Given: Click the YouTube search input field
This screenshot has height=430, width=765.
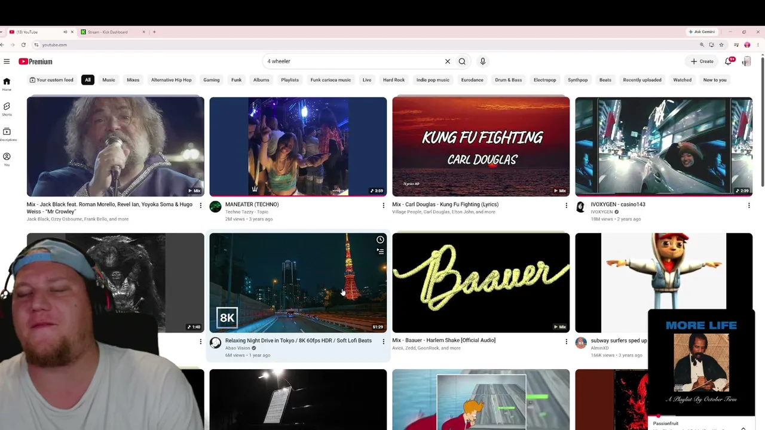Looking at the screenshot, I should [x=354, y=62].
